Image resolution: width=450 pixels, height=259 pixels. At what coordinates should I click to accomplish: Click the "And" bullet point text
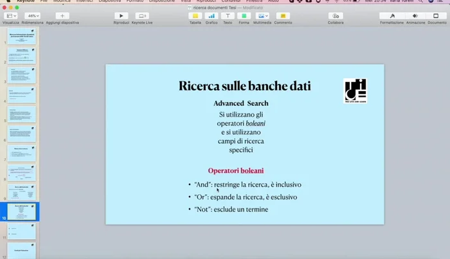pyautogui.click(x=248, y=185)
